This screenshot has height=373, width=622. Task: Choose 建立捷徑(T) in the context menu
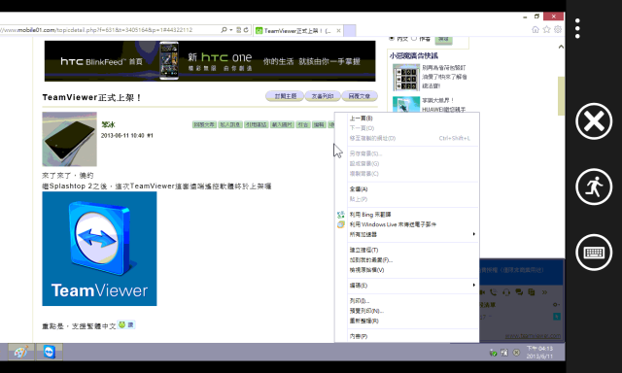407,250
